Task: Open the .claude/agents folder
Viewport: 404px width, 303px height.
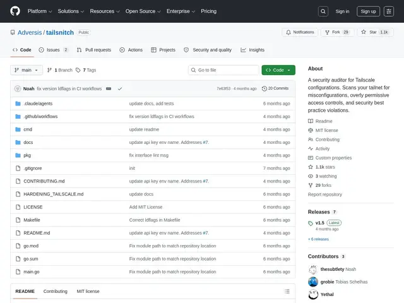Action: pyautogui.click(x=38, y=104)
